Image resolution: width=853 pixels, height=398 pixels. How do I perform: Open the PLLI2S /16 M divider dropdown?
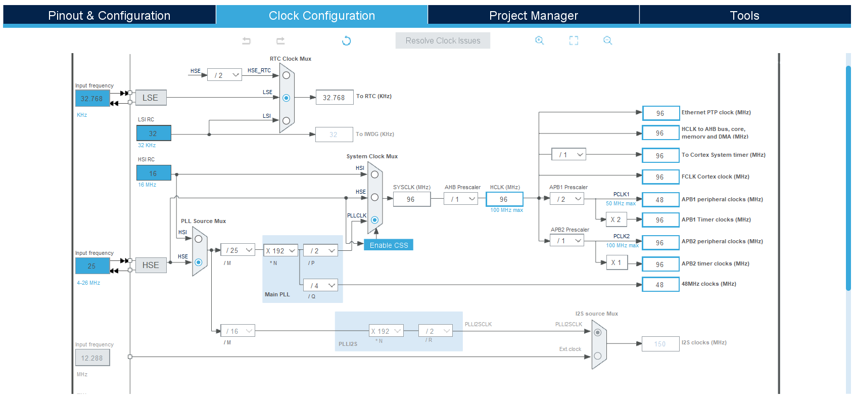pos(238,331)
